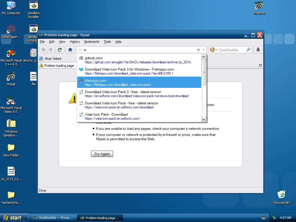Open the Edit menu
This screenshot has width=296, height=222.
[52, 42]
